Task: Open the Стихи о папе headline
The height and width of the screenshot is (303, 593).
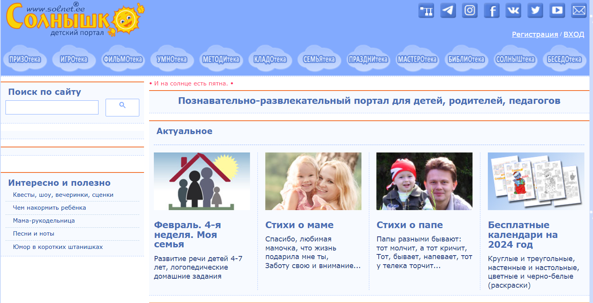Action: click(x=409, y=225)
